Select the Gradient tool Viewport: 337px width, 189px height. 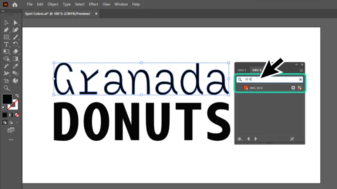tap(15, 59)
